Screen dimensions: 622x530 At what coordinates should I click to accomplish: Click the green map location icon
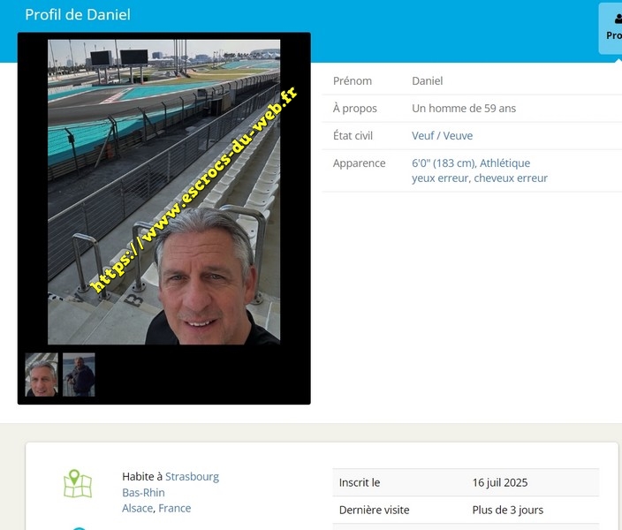click(78, 483)
